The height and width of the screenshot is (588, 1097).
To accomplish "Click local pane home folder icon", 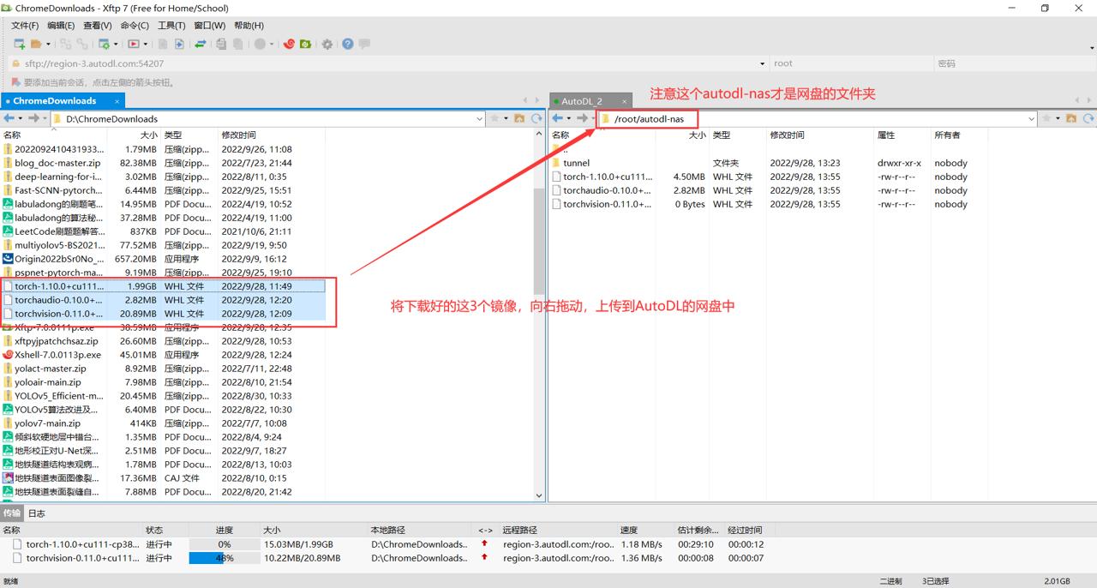I will click(519, 118).
